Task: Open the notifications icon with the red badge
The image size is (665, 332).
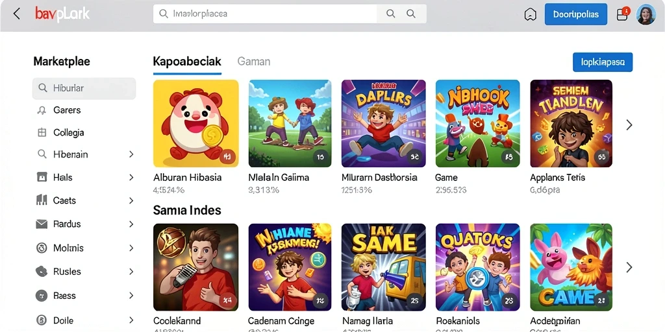Action: [623, 14]
